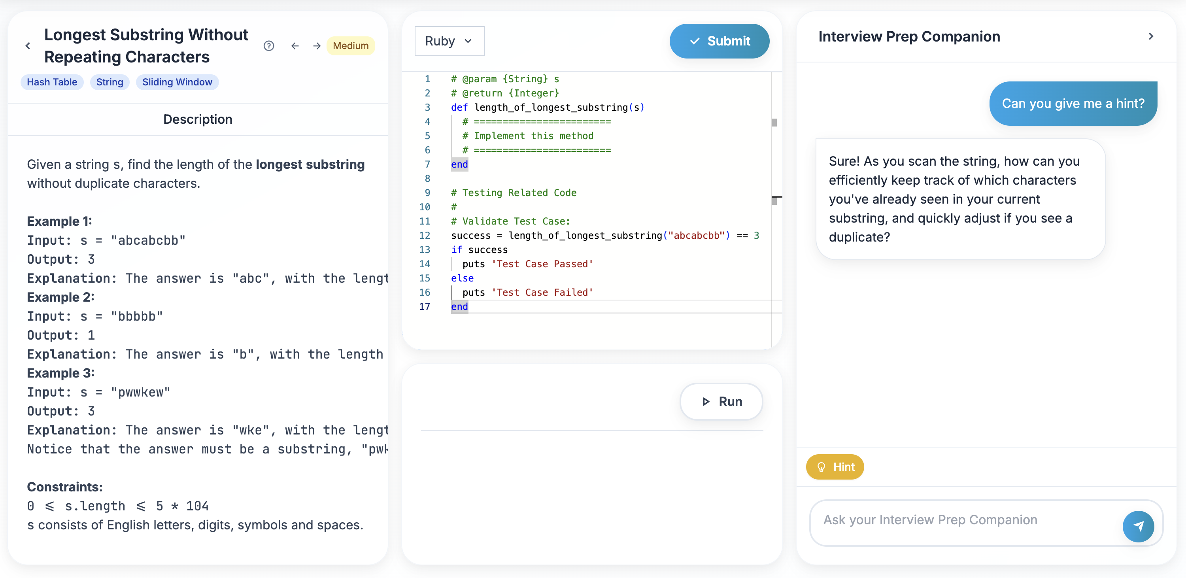Select the Hash Table topic tag
The width and height of the screenshot is (1186, 578).
tap(51, 82)
